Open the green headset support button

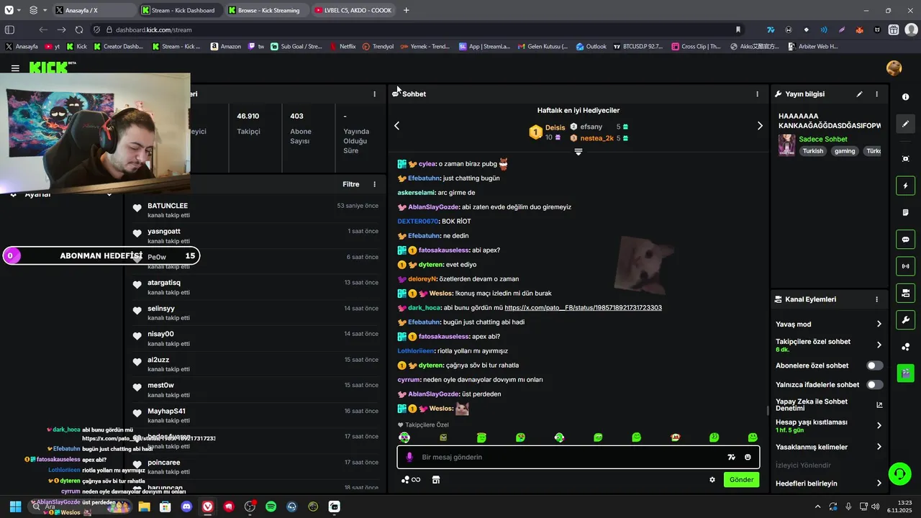[x=899, y=473]
